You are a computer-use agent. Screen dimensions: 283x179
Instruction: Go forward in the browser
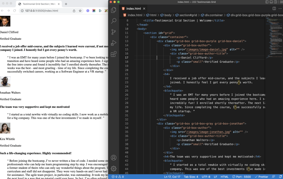[9, 11]
